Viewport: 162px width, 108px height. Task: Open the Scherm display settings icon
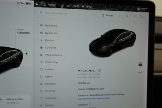pos(41,69)
